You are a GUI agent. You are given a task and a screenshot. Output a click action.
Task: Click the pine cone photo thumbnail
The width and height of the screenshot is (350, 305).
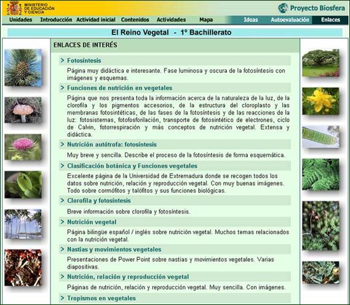pos(23,68)
